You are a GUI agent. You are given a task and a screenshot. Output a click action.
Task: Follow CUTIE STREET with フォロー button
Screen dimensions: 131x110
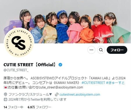(117, 50)
